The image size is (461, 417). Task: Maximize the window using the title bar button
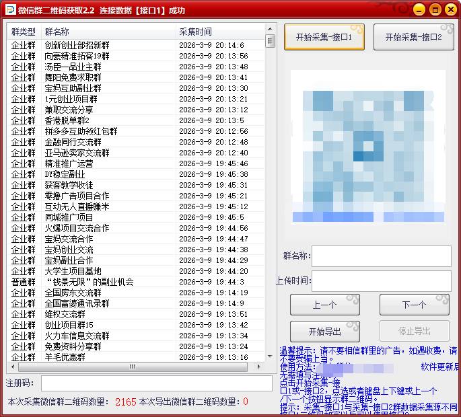tap(435, 9)
